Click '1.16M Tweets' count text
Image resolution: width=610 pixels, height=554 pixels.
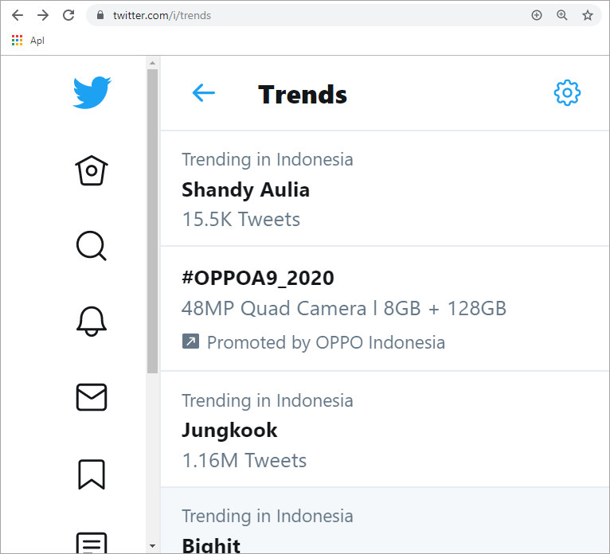click(x=244, y=460)
